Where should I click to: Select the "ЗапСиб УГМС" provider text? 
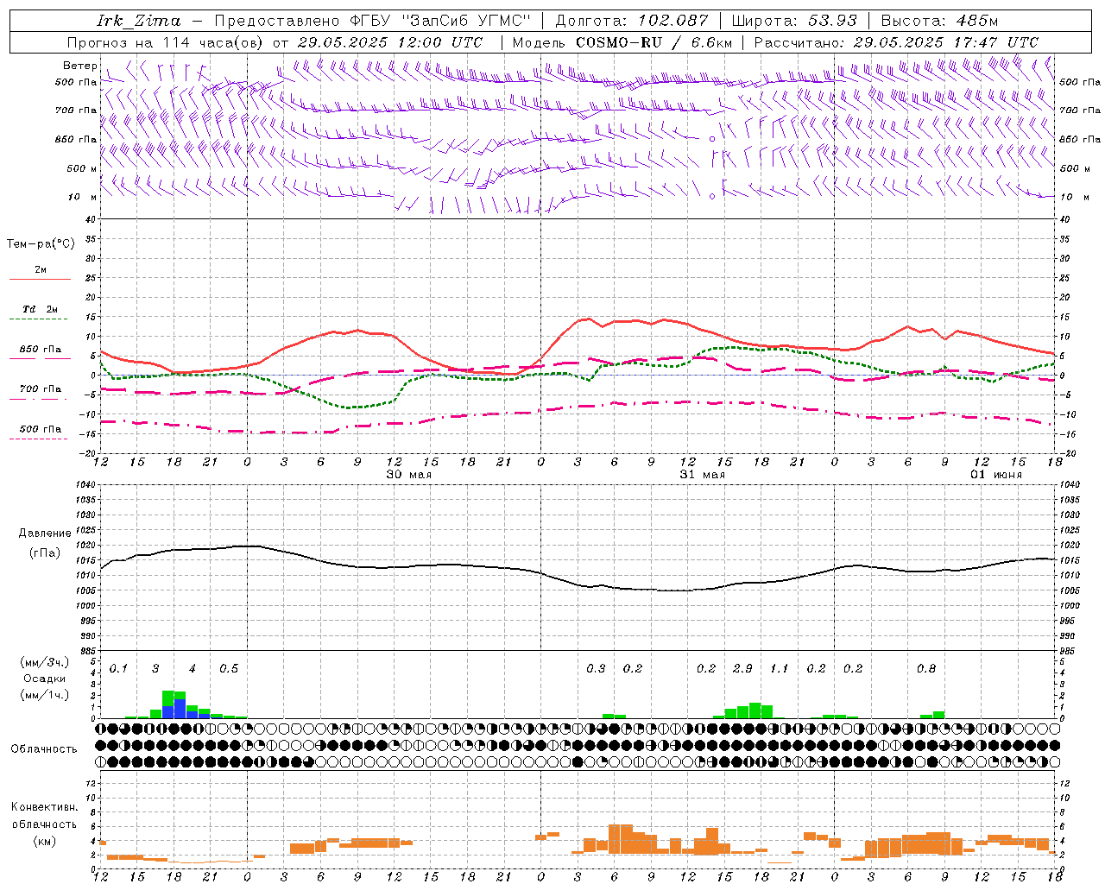coord(466,21)
